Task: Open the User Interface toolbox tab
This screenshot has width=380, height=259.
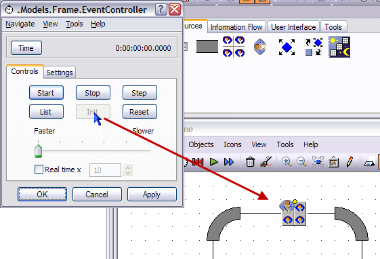Action: pyautogui.click(x=293, y=27)
